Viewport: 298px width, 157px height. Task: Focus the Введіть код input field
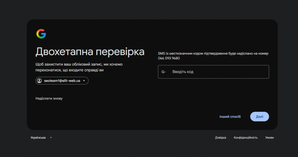point(213,72)
